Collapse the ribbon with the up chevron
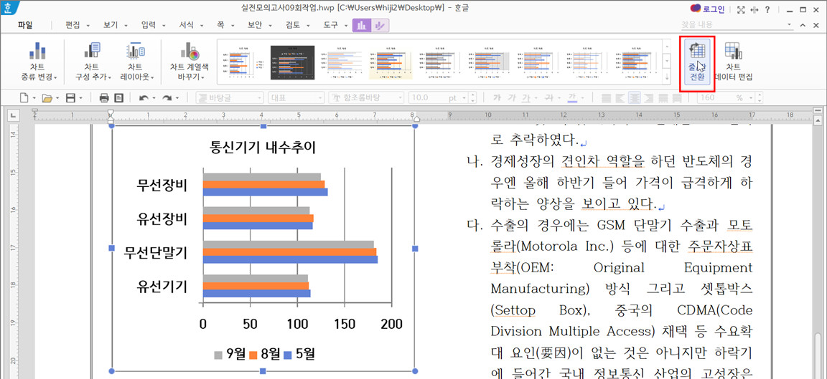Viewport: 827px width, 379px height. pyautogui.click(x=802, y=25)
